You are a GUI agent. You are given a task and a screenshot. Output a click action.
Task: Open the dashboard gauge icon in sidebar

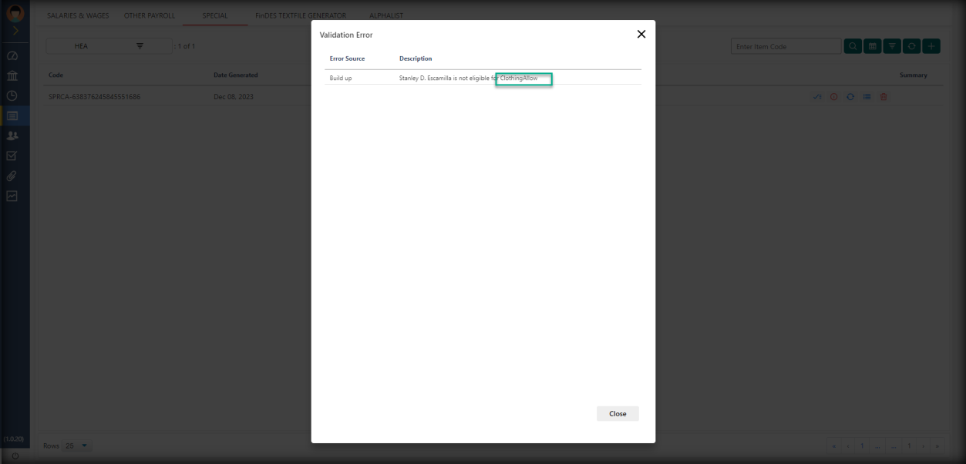click(12, 57)
